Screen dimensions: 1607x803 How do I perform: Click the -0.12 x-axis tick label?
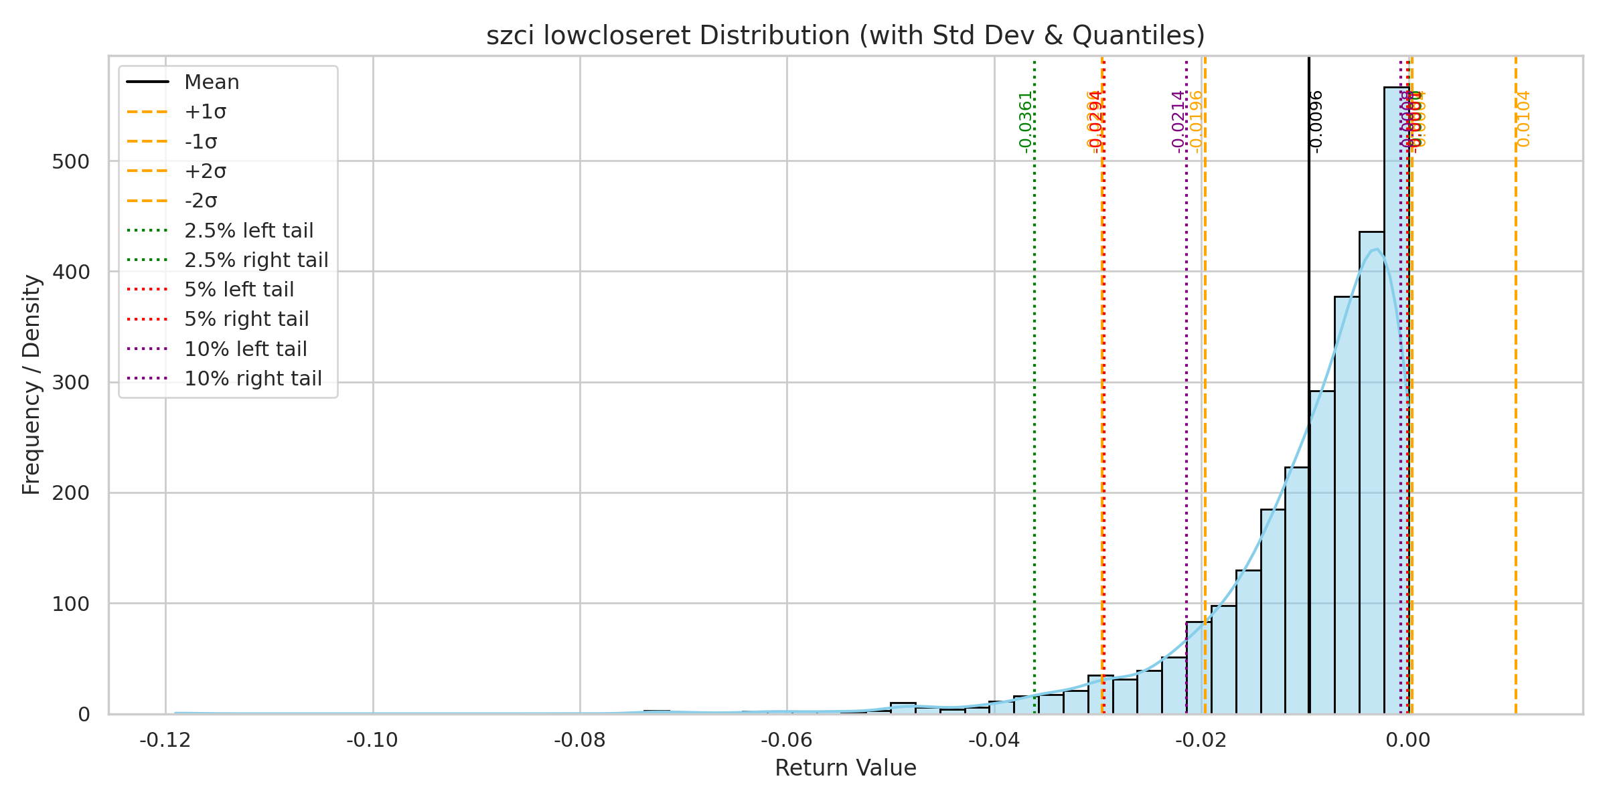(x=165, y=740)
